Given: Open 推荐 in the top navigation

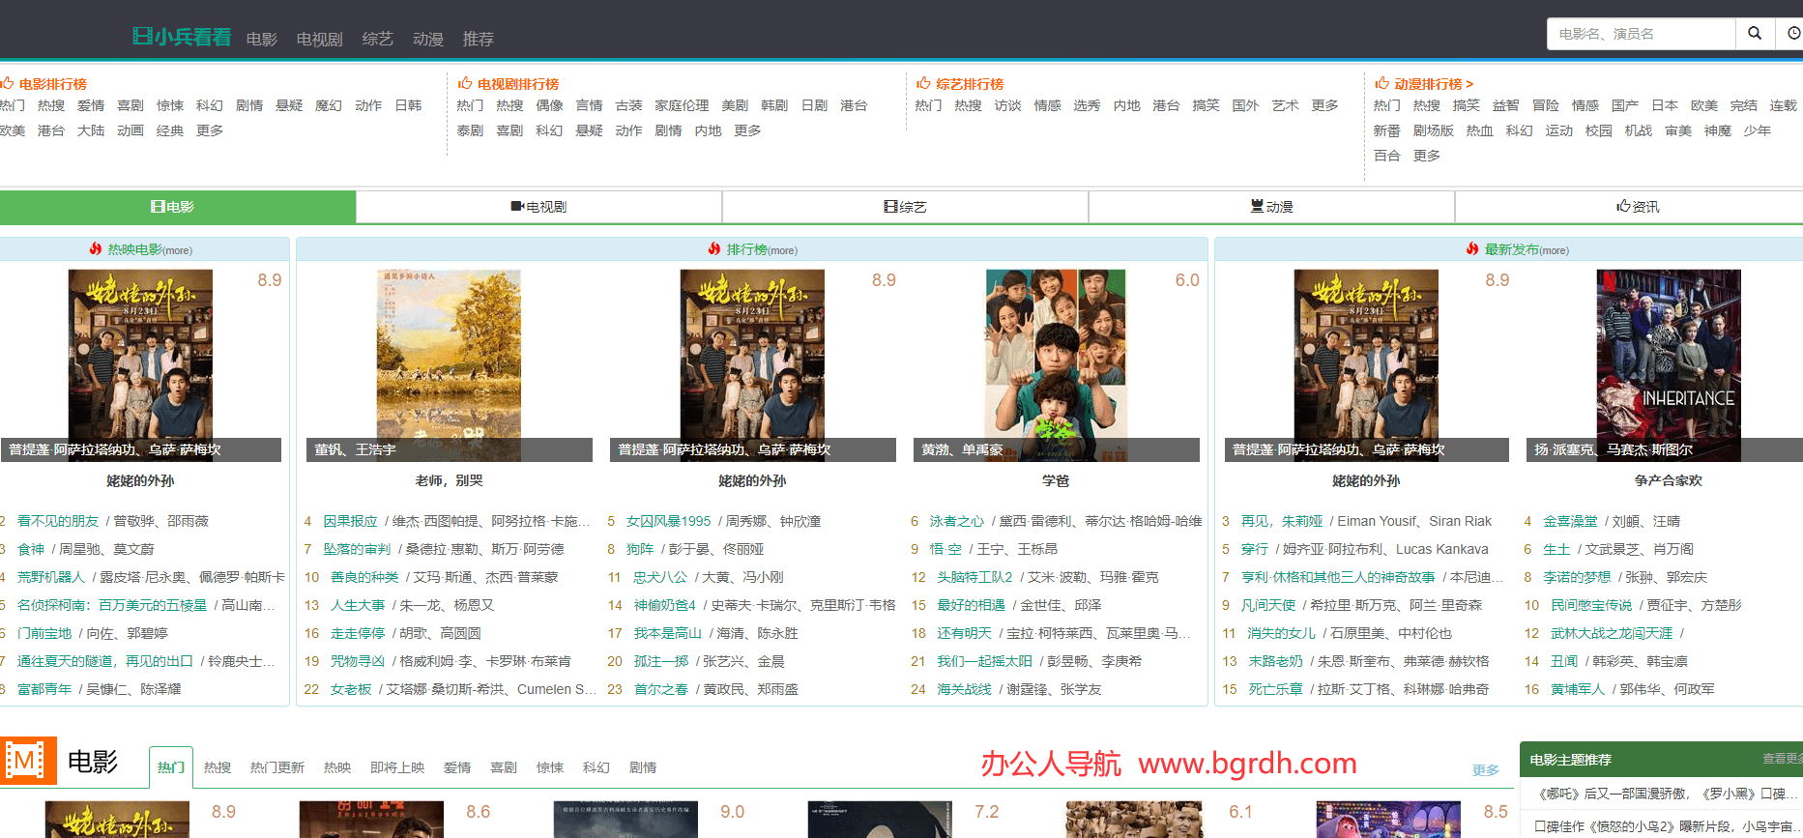Looking at the screenshot, I should tap(479, 39).
